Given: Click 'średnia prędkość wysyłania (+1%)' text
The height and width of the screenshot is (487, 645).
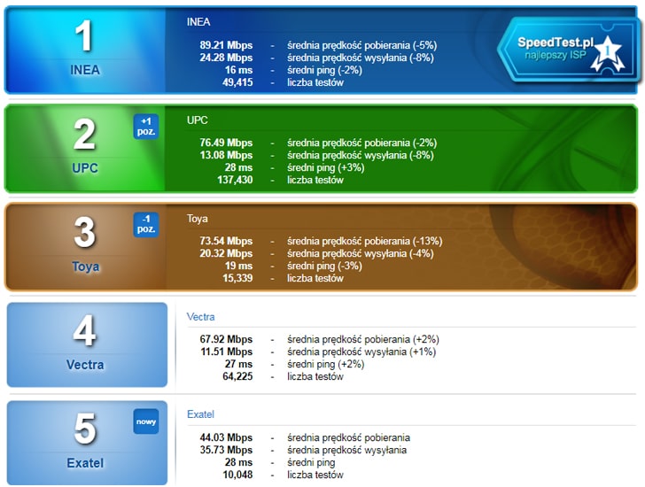Looking at the screenshot, I should coord(361,352).
